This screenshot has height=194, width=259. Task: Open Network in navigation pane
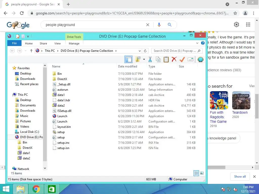click(x=23, y=169)
